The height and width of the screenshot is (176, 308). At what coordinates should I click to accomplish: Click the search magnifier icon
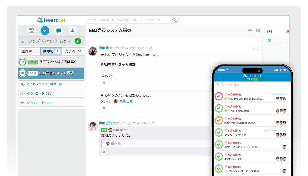[x=174, y=20]
